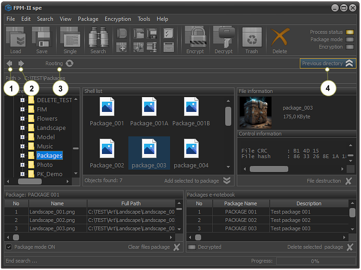Click the package_003 chest thumbnail preview

[x=255, y=112]
